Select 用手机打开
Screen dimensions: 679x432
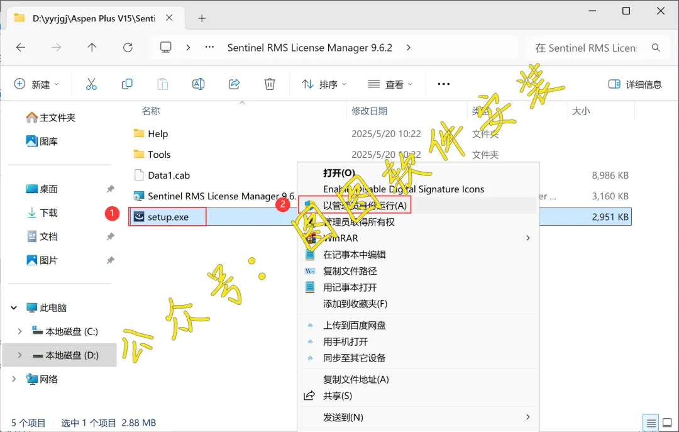click(346, 342)
